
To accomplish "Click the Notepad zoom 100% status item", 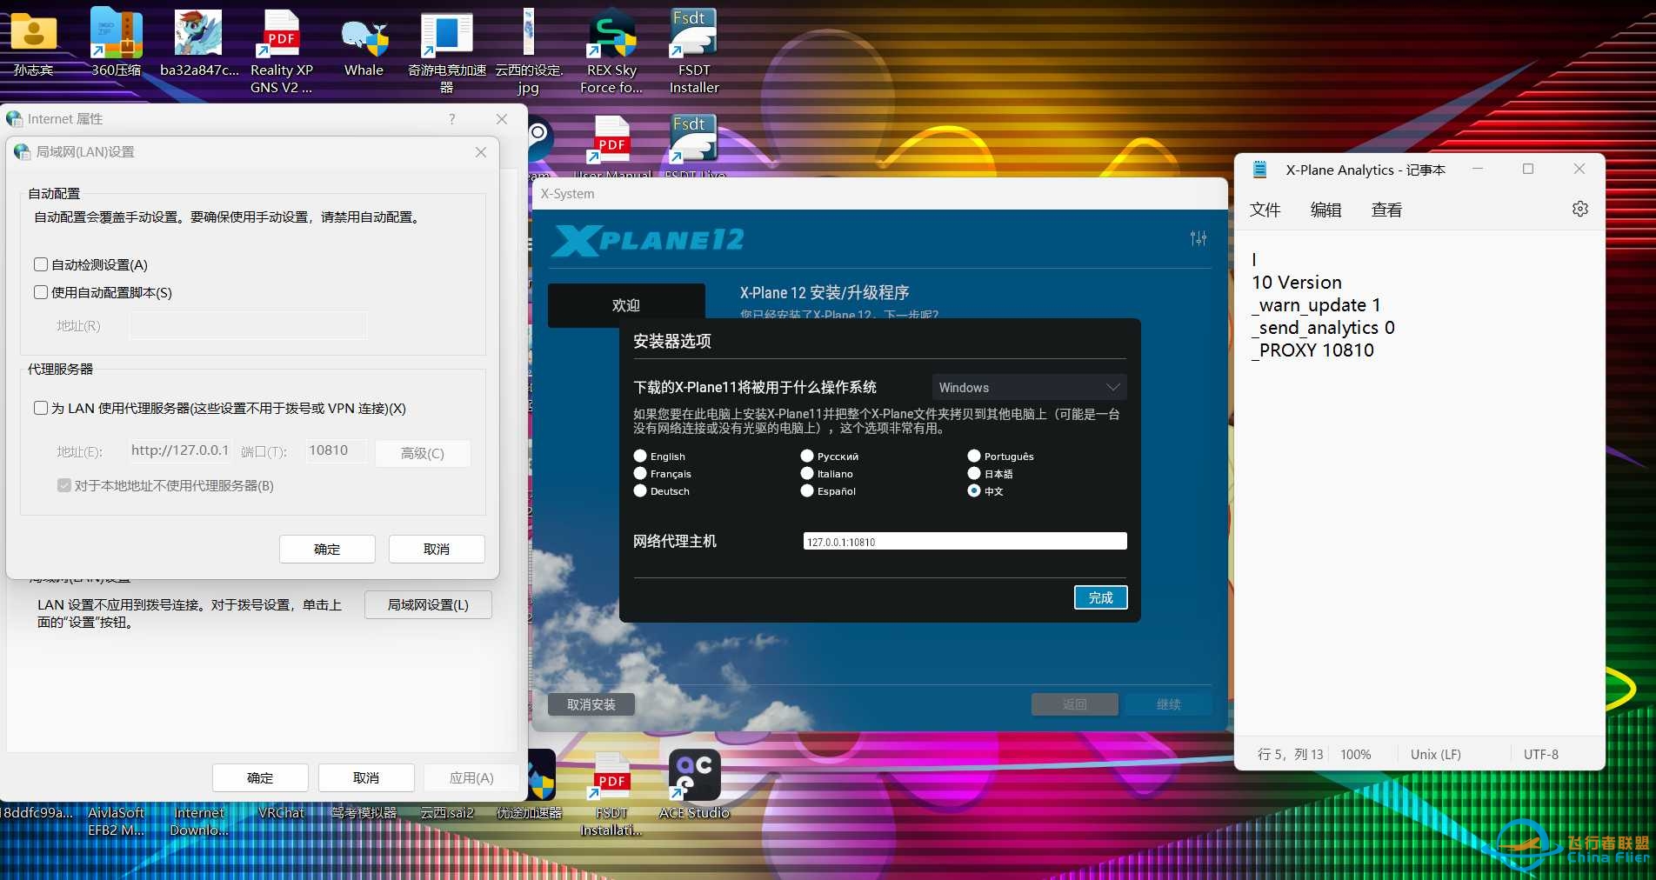I will pyautogui.click(x=1355, y=754).
